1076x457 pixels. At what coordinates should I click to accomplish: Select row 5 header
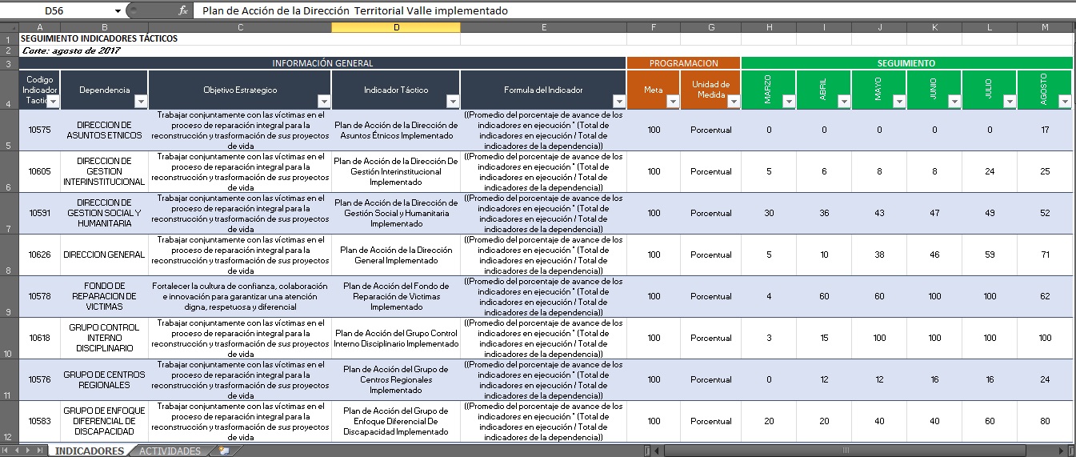pyautogui.click(x=9, y=130)
